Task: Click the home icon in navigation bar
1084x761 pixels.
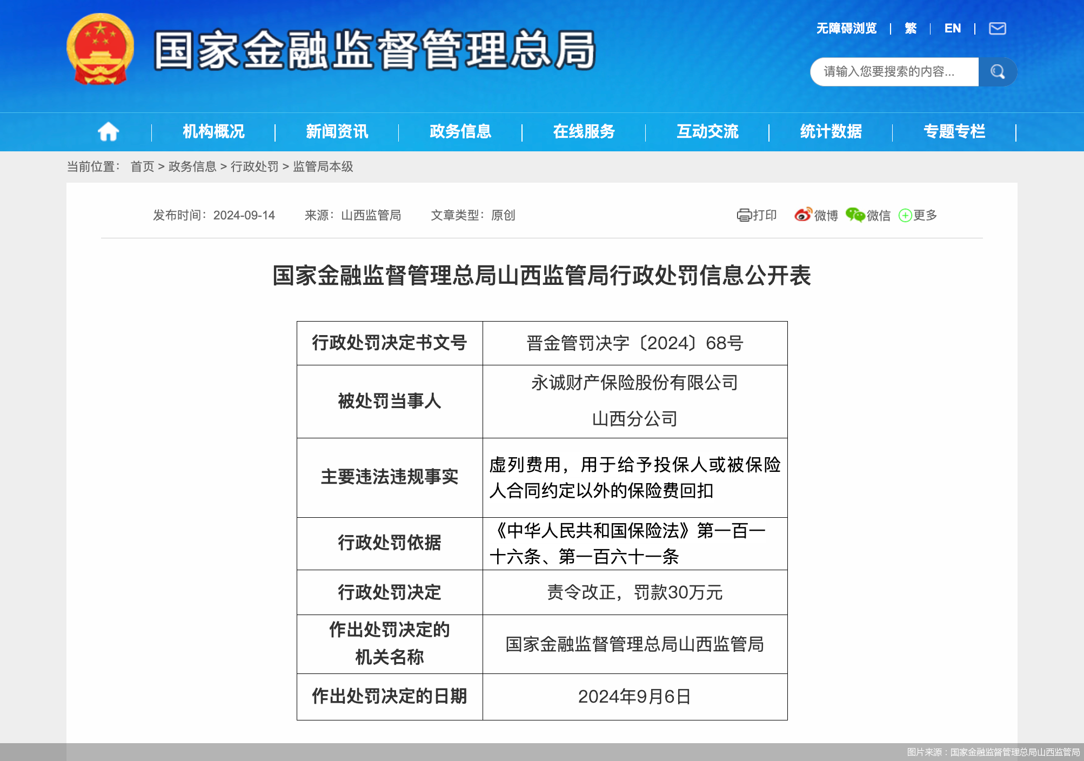Action: tap(108, 131)
